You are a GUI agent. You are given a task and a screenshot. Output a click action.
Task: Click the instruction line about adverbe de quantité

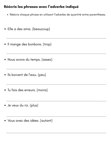point(58,15)
